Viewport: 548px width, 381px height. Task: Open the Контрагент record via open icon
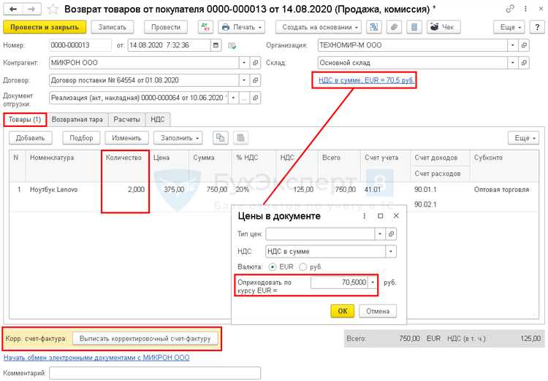(256, 62)
